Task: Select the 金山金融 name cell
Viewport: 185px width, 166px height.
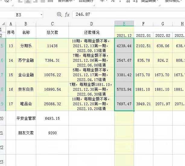Action: [26, 75]
